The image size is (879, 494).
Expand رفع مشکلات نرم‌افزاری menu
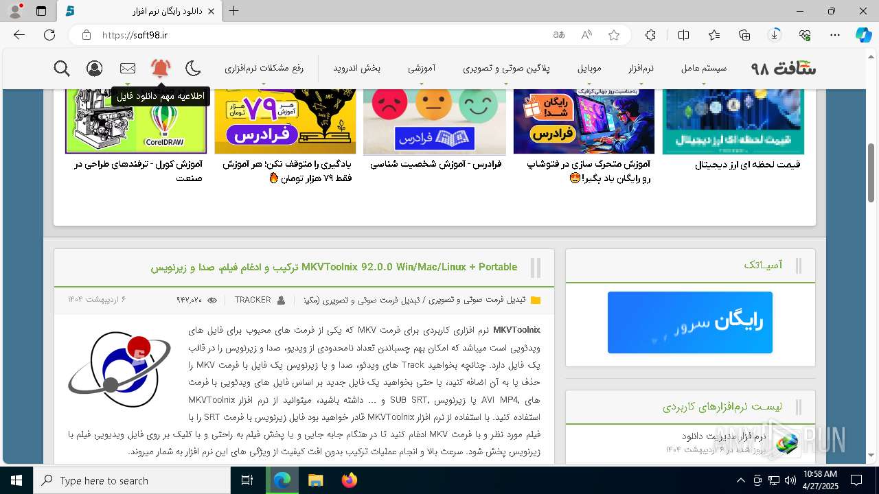(264, 68)
